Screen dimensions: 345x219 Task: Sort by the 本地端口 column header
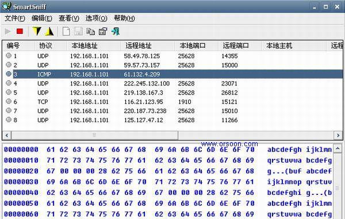(x=197, y=46)
